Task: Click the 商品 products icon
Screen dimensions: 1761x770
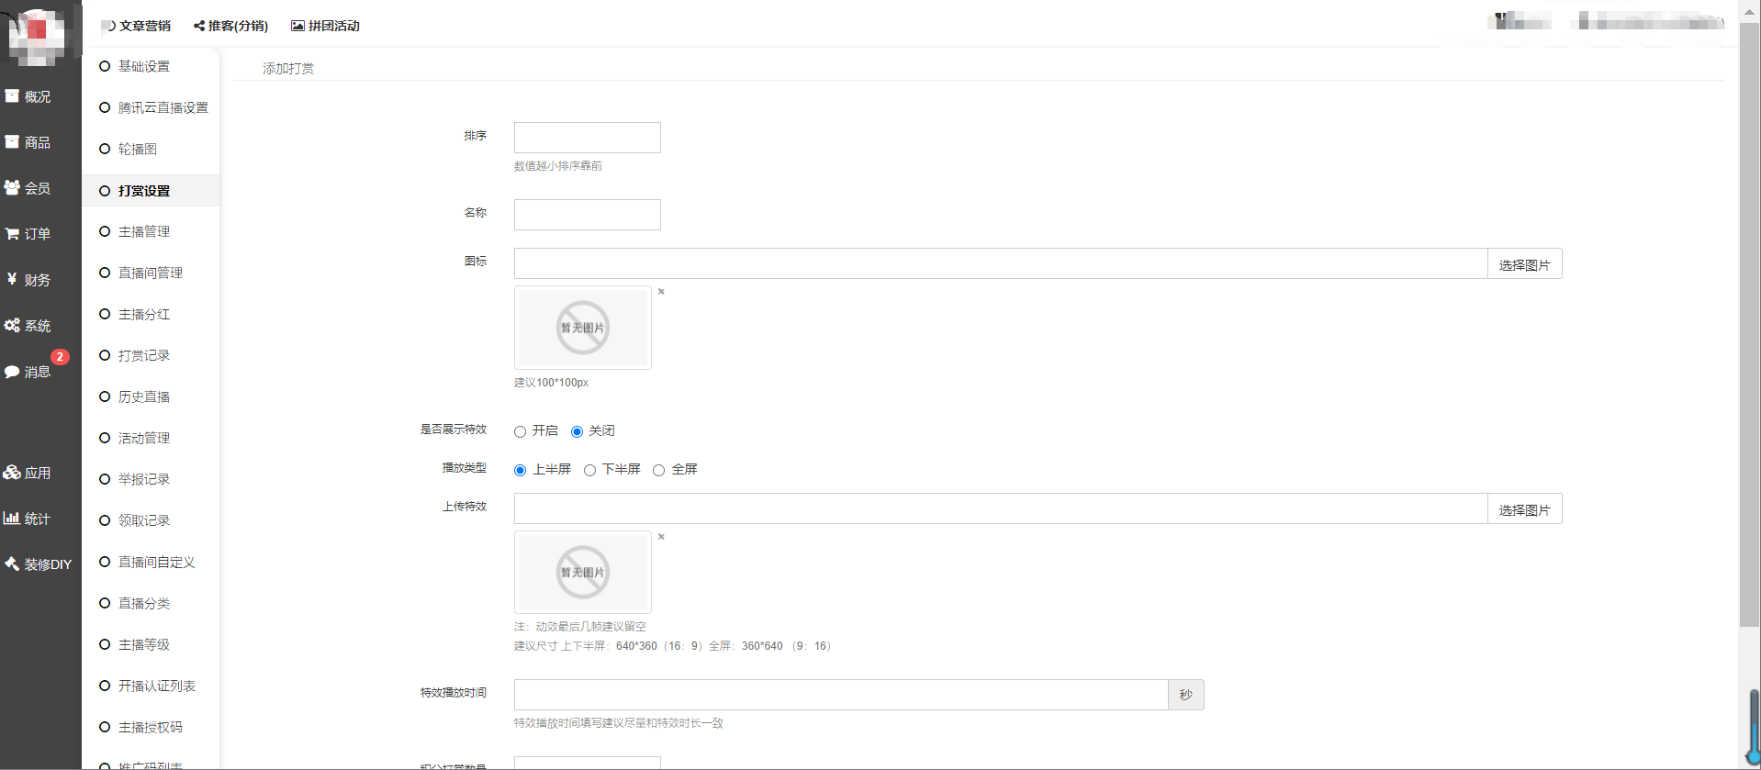Action: pyautogui.click(x=13, y=142)
